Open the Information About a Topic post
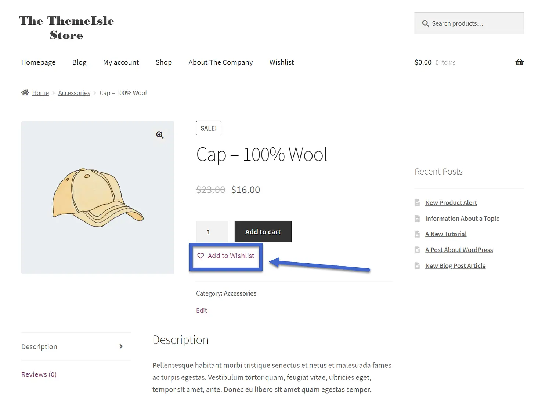The image size is (538, 396). [x=462, y=218]
